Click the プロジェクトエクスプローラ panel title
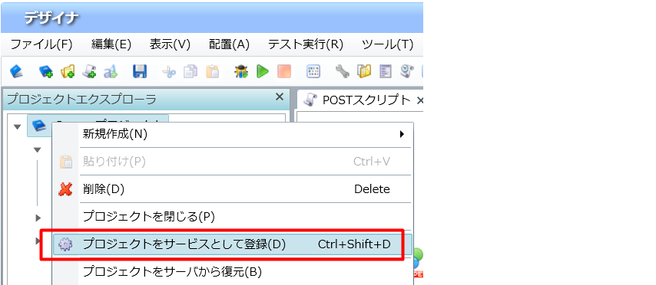The height and width of the screenshot is (285, 656). pyautogui.click(x=82, y=100)
